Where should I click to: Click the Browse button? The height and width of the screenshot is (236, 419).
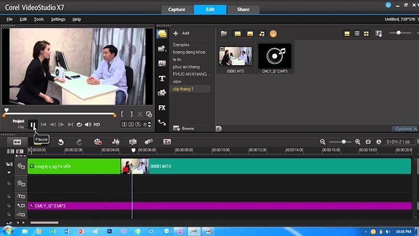184,128
